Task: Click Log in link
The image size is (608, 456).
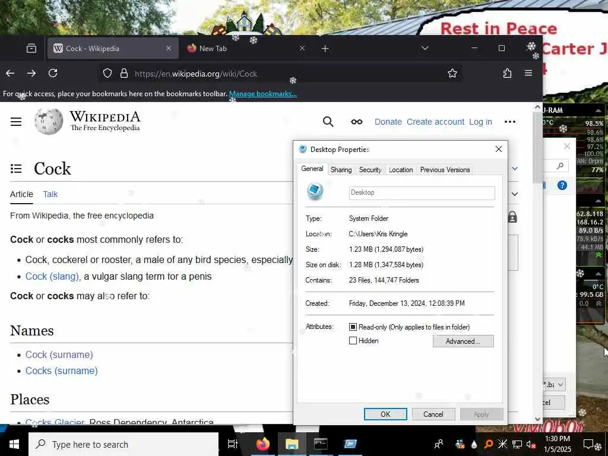Action: pos(480,122)
